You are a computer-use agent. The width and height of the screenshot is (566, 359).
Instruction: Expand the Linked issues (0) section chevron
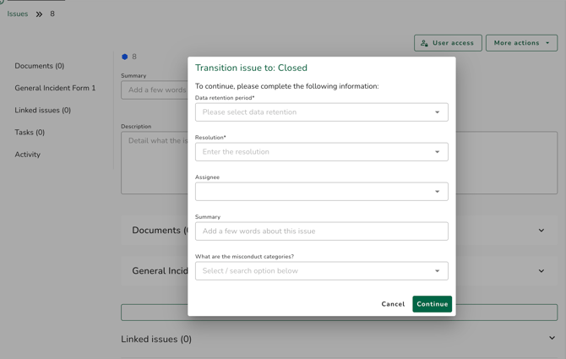pyautogui.click(x=552, y=338)
